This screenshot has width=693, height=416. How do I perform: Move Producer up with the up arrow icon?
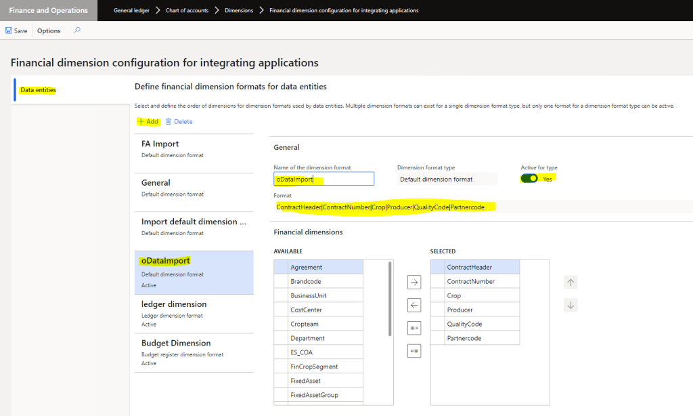[x=571, y=281]
